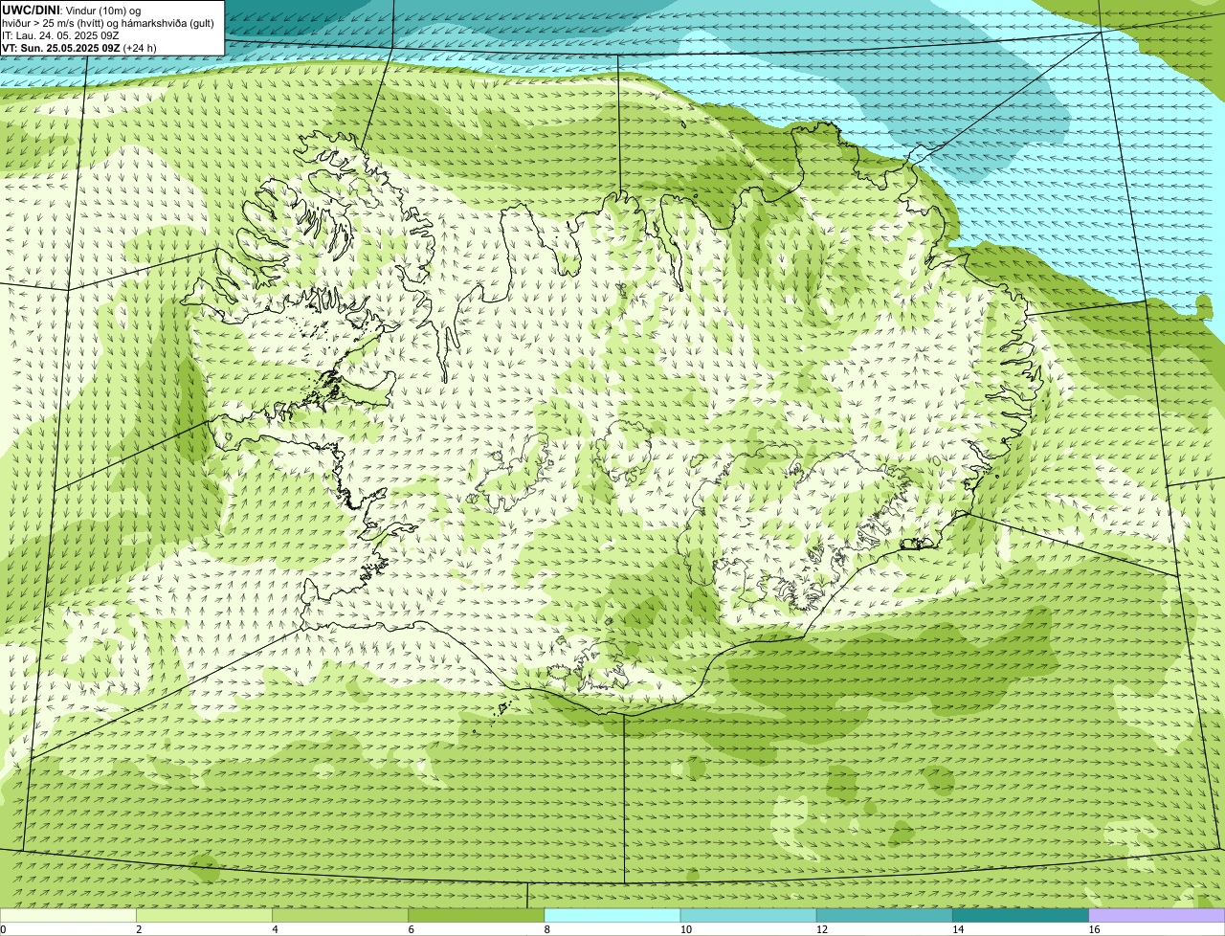Image resolution: width=1225 pixels, height=936 pixels.
Task: Pick the 12–14 m/s teal legend band
Action: 884,916
